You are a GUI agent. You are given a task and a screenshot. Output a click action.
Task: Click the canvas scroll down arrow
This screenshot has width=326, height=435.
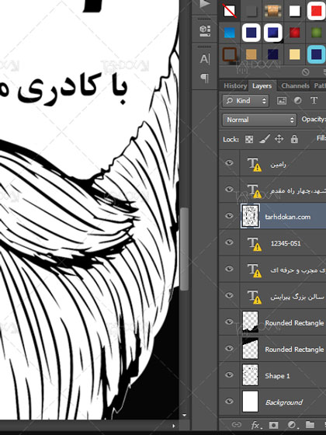click(x=185, y=416)
